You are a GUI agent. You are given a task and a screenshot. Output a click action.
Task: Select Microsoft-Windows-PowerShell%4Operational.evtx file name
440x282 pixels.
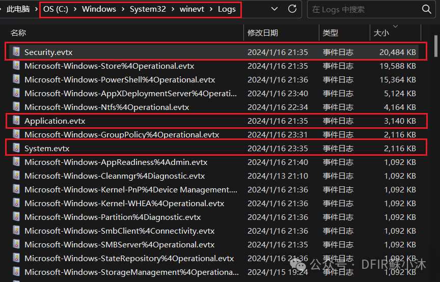120,80
